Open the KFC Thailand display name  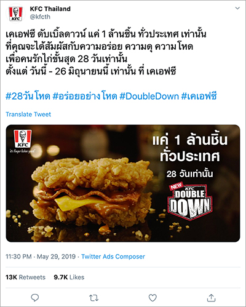point(50,9)
